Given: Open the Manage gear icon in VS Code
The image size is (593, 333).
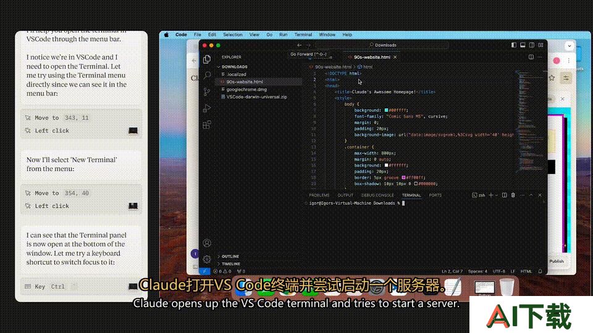Looking at the screenshot, I should tap(207, 259).
